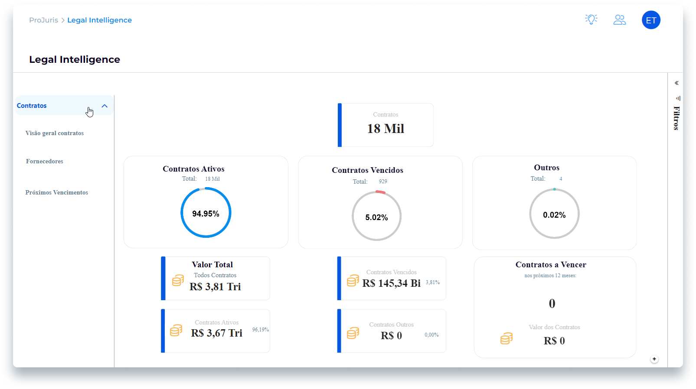Click the lightbulb ideas icon
This screenshot has height=389, width=696.
click(x=591, y=19)
